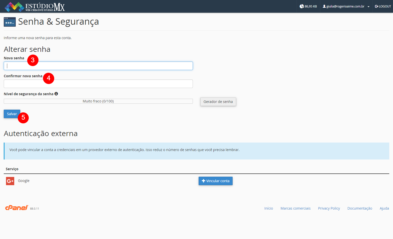
Task: Open the Início footer link
Action: click(269, 208)
